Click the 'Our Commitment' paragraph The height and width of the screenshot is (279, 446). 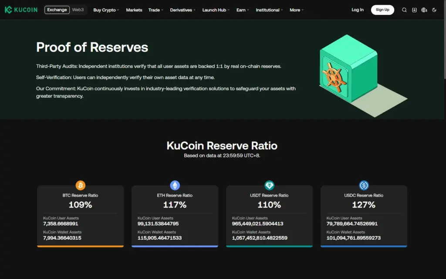point(166,92)
